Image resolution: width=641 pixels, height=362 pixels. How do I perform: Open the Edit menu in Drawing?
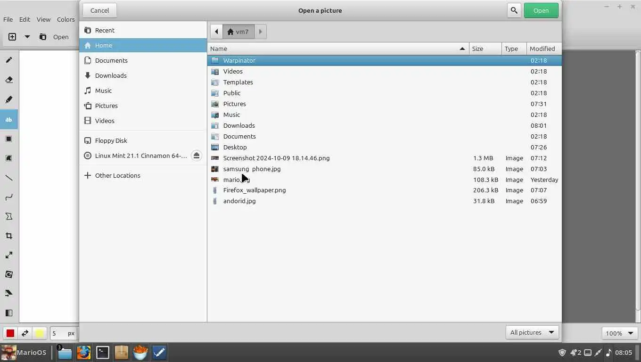click(x=25, y=19)
